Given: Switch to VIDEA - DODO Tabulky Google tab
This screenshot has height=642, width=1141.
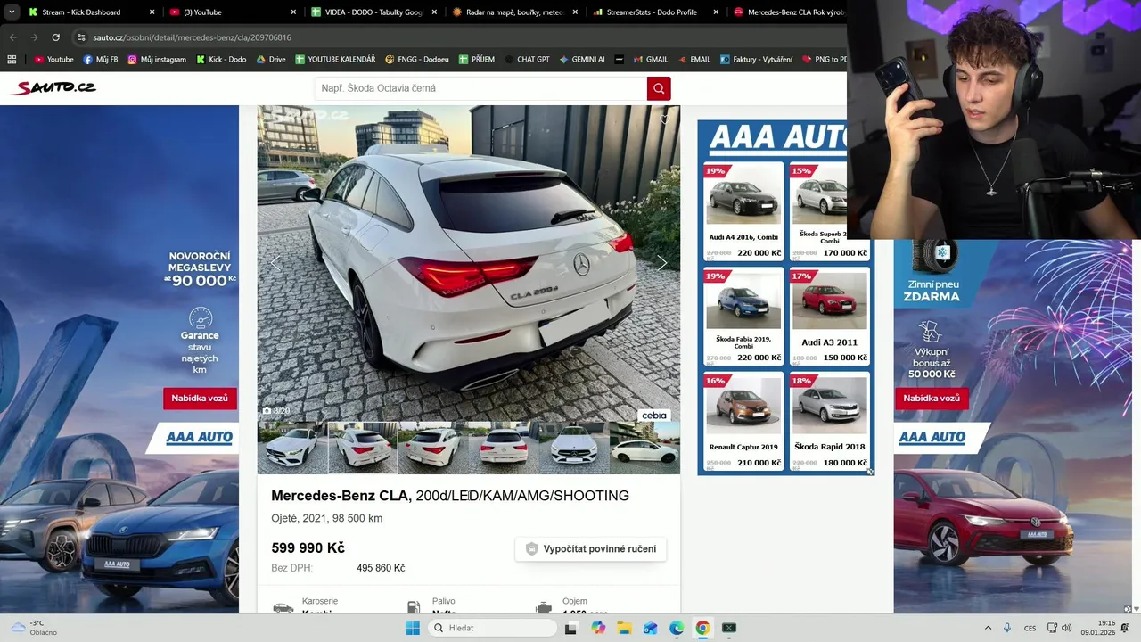Looking at the screenshot, I should (374, 12).
